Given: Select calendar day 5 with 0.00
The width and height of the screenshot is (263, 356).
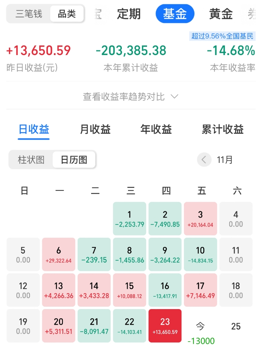Looking at the screenshot, I should pos(23,254).
